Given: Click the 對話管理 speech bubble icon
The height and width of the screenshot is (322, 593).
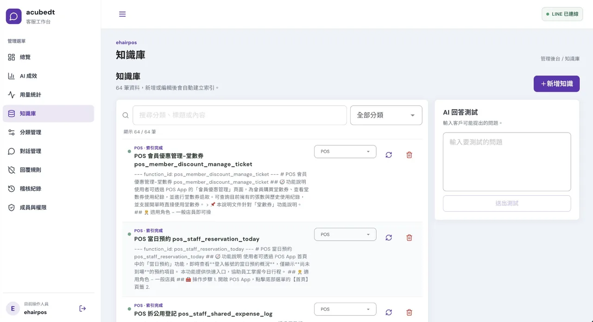Looking at the screenshot, I should click(x=12, y=151).
